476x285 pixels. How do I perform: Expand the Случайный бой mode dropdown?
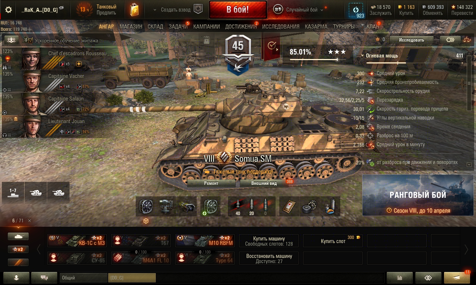322,10
